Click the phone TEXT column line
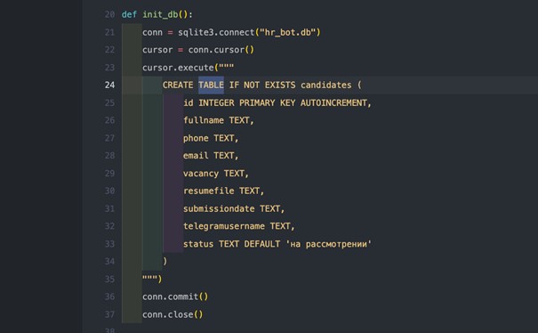 [211, 138]
